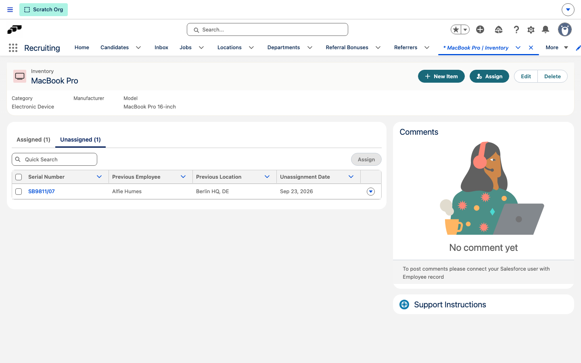Expand the Departments nav dropdown

tap(310, 48)
